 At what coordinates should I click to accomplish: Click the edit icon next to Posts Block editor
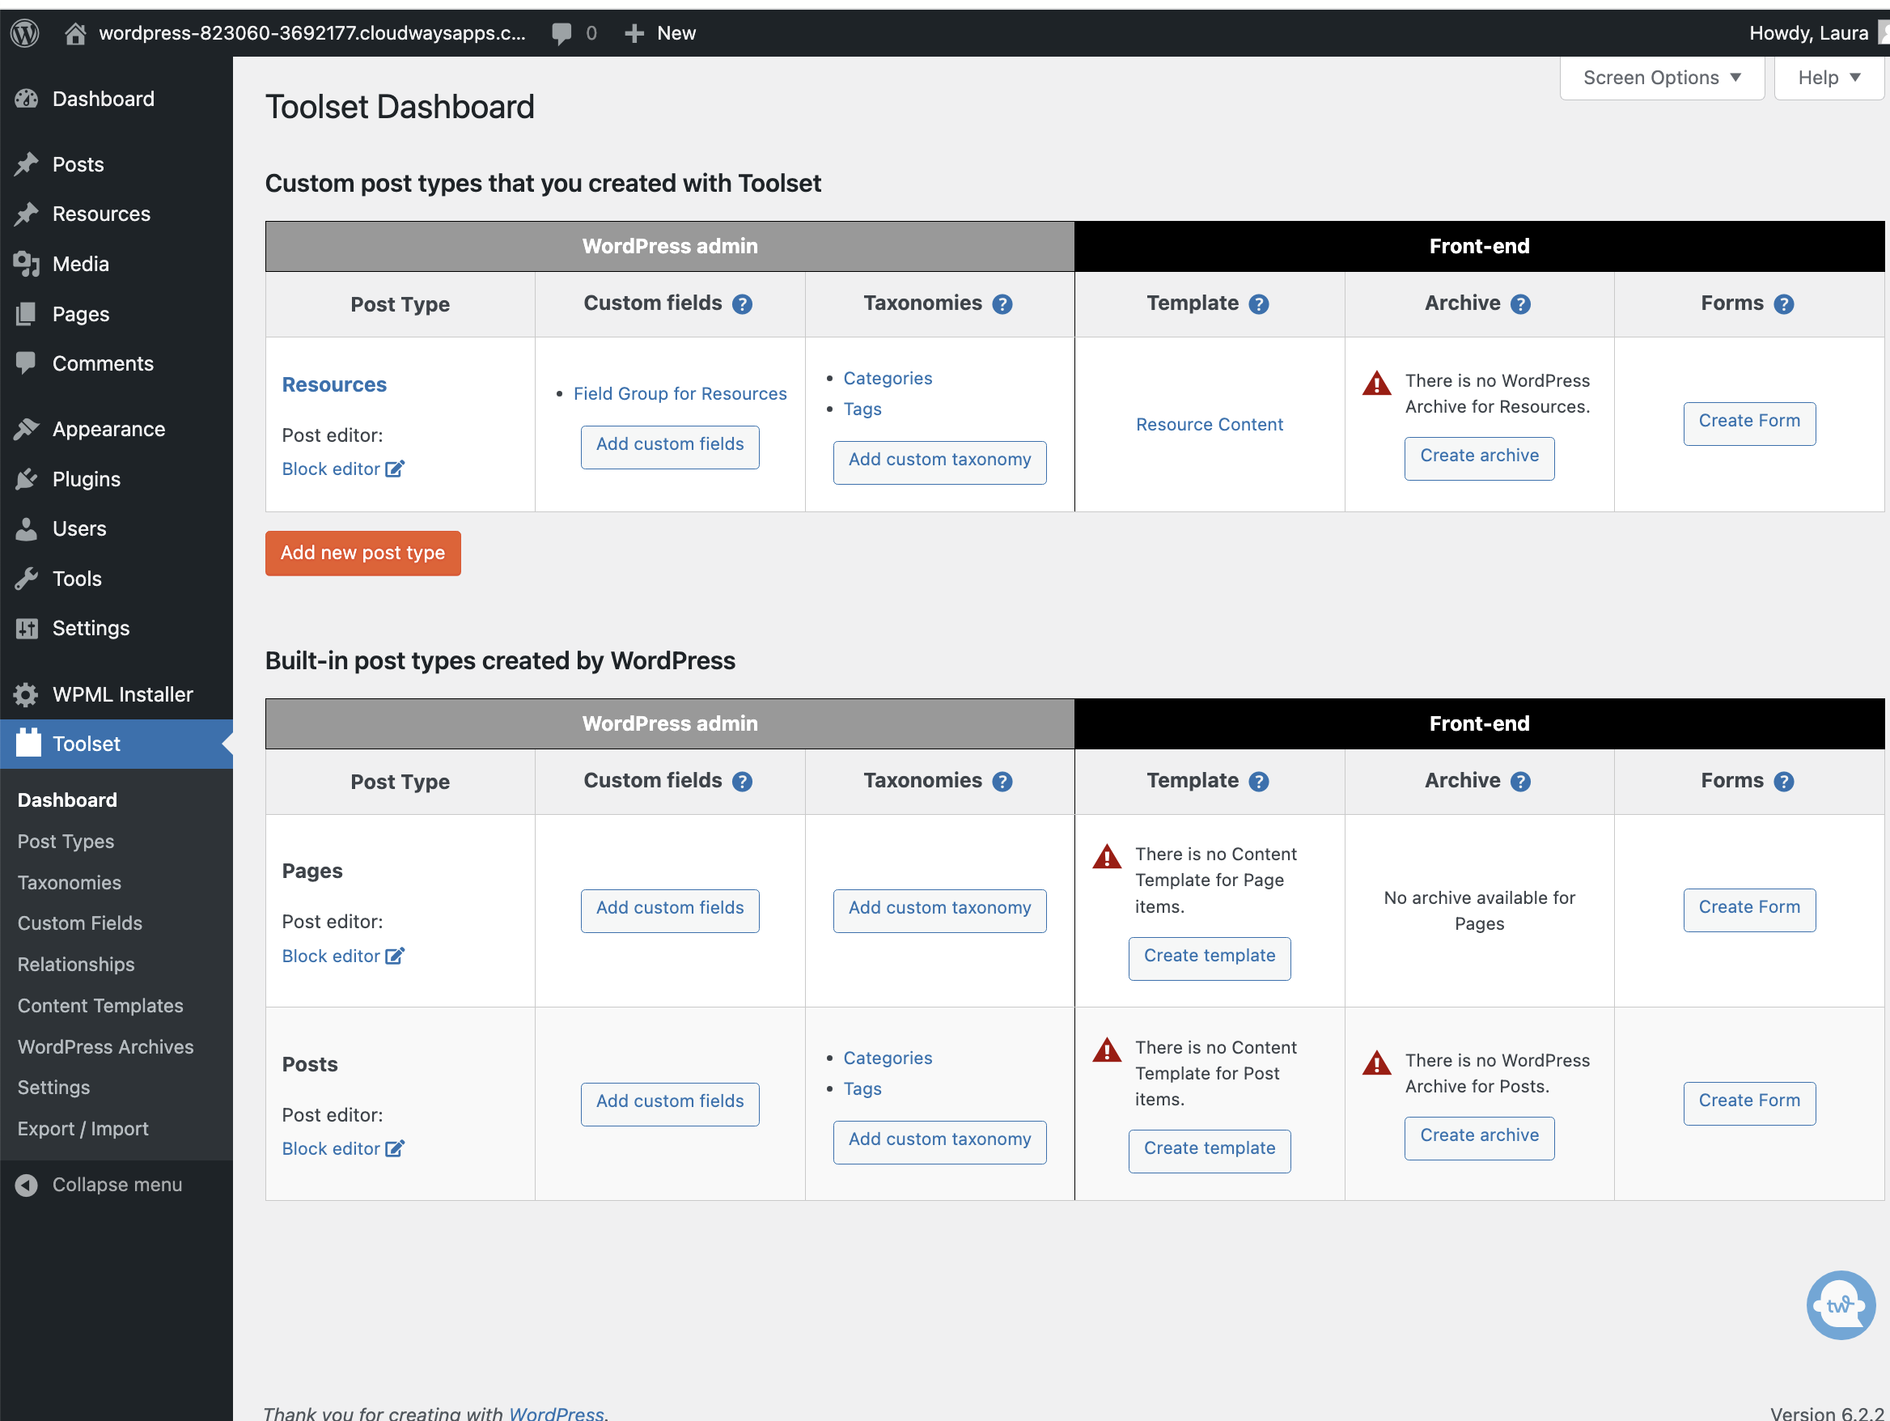395,1148
